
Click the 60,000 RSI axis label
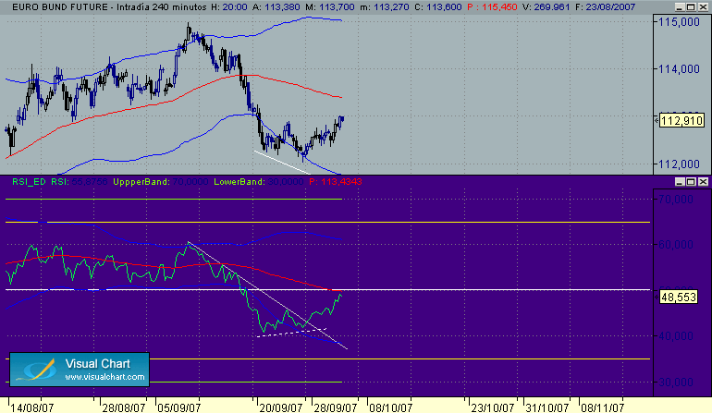coord(676,245)
